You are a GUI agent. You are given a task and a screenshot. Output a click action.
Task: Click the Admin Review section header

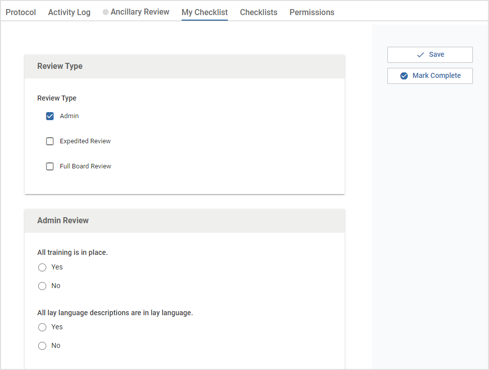[63, 220]
